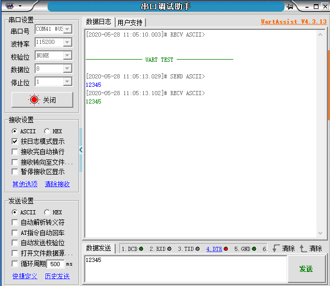Click the 5.GND label
This screenshot has width=330, height=286.
242,249
